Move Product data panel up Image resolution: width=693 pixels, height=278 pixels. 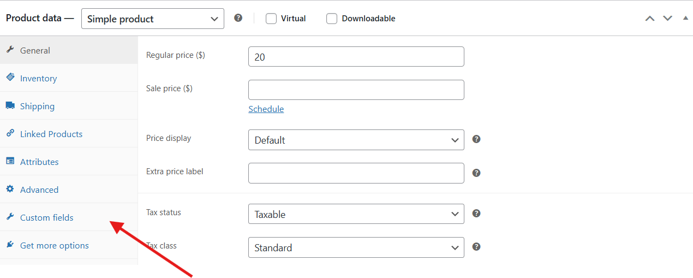point(649,18)
